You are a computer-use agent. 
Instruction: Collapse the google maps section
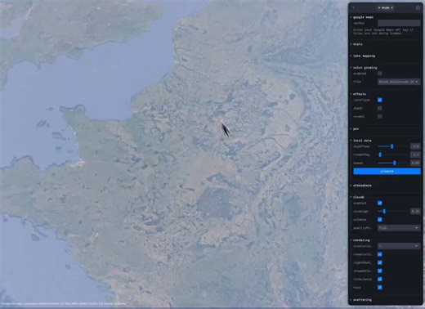pyautogui.click(x=363, y=17)
